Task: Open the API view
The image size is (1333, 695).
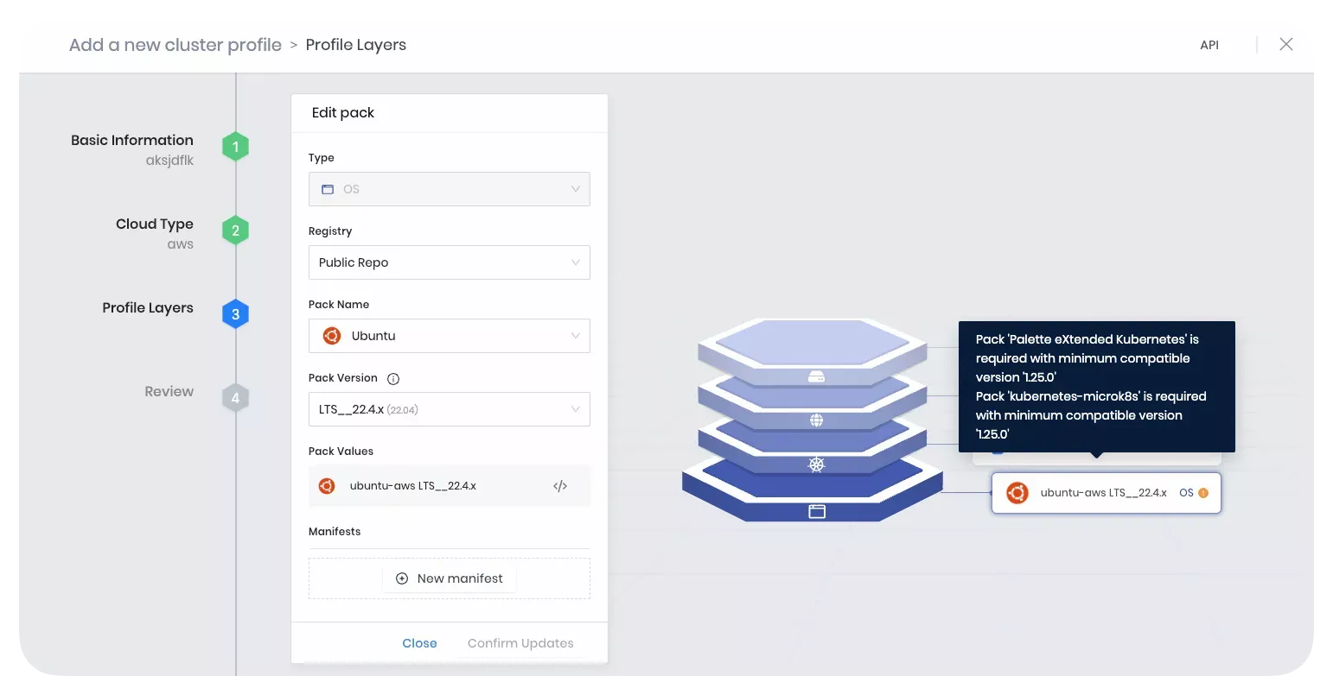Action: click(1209, 45)
